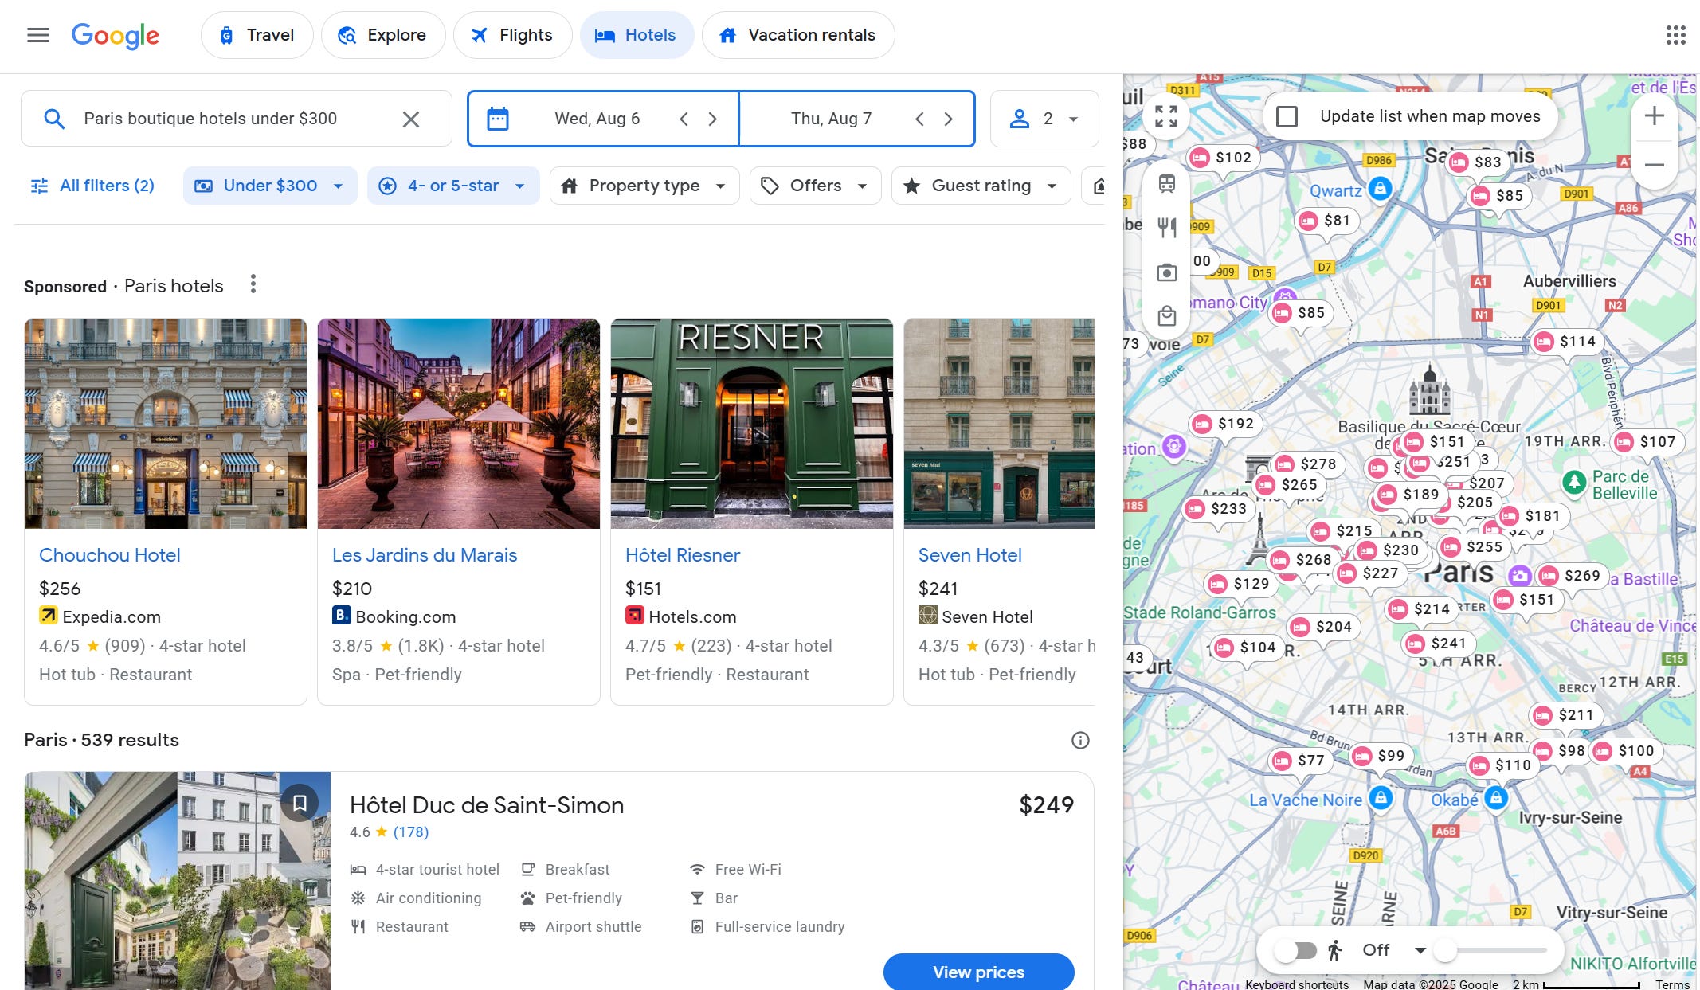Select Wed, Aug 6 check-in date

[597, 119]
